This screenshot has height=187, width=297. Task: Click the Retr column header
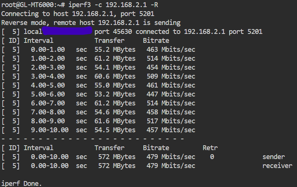pyautogui.click(x=210, y=148)
